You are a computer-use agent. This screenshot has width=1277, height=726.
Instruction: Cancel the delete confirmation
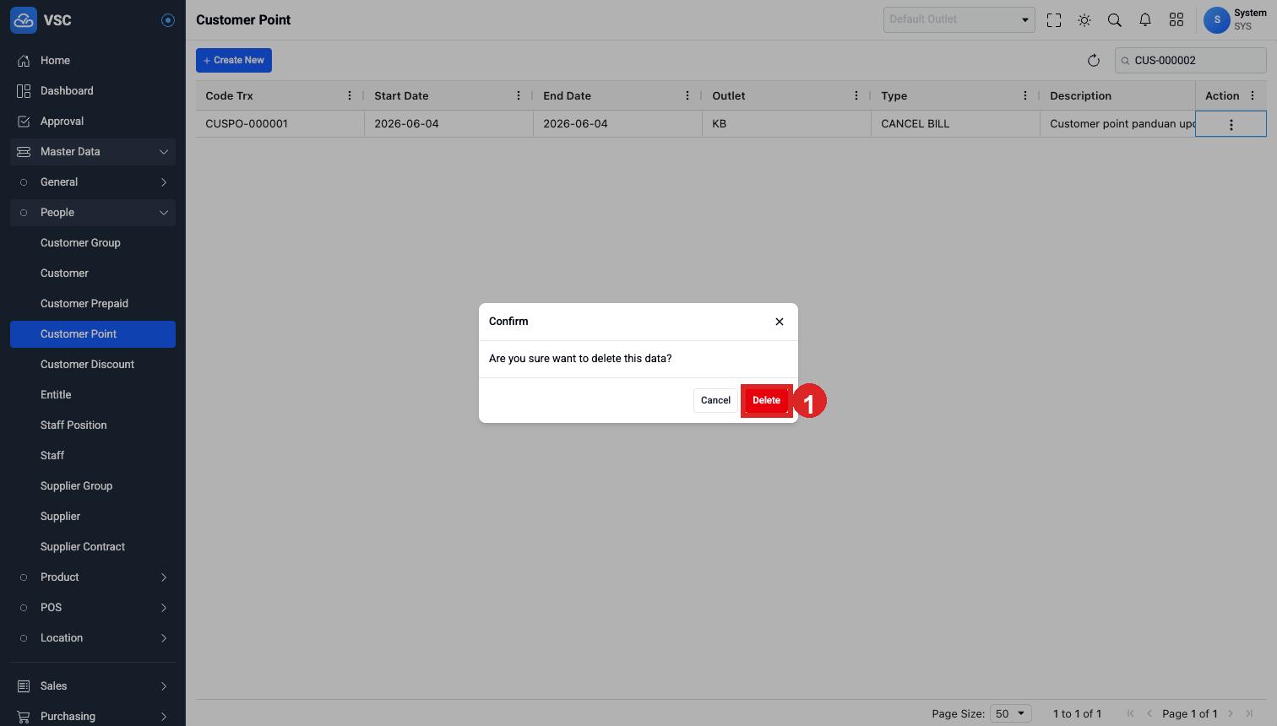coord(715,400)
